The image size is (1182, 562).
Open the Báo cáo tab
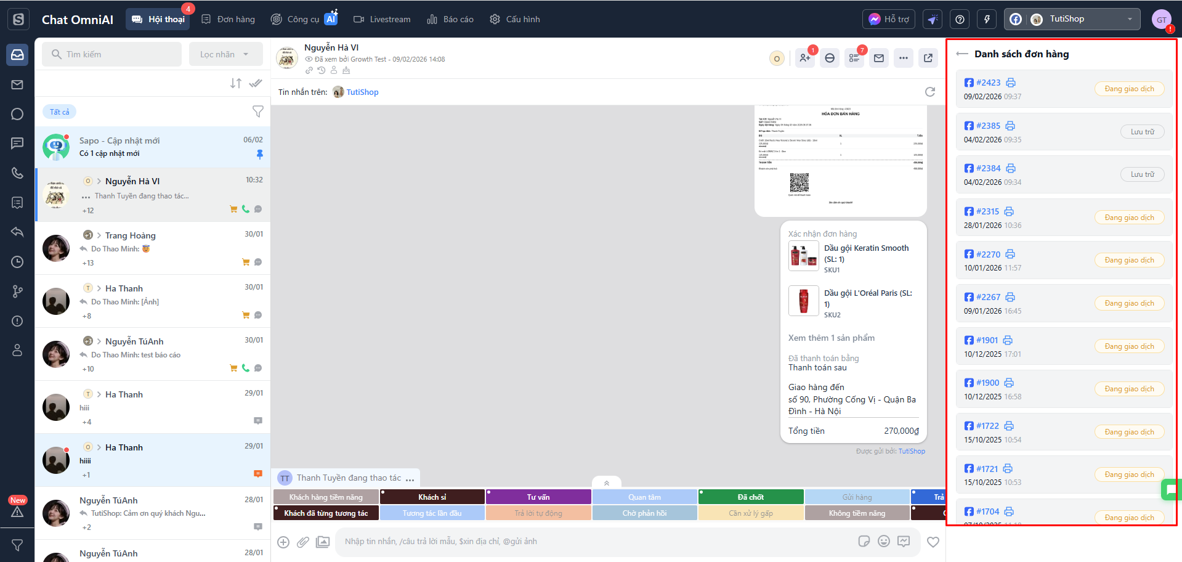[x=450, y=19]
